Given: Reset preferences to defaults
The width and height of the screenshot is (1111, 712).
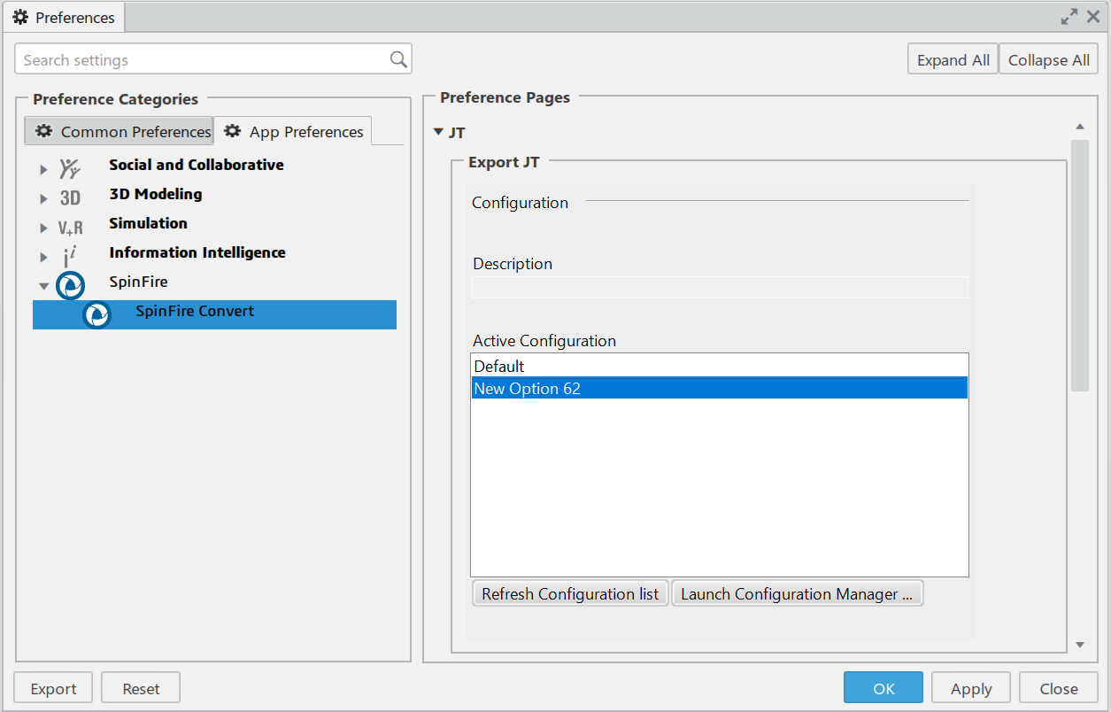Looking at the screenshot, I should point(141,688).
